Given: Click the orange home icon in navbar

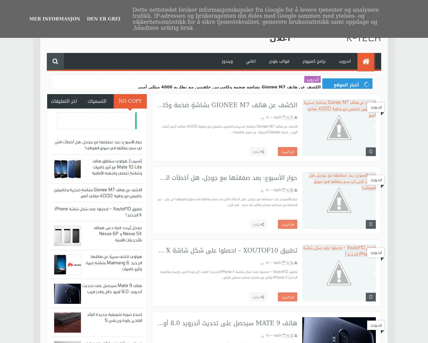Looking at the screenshot, I should click(366, 62).
